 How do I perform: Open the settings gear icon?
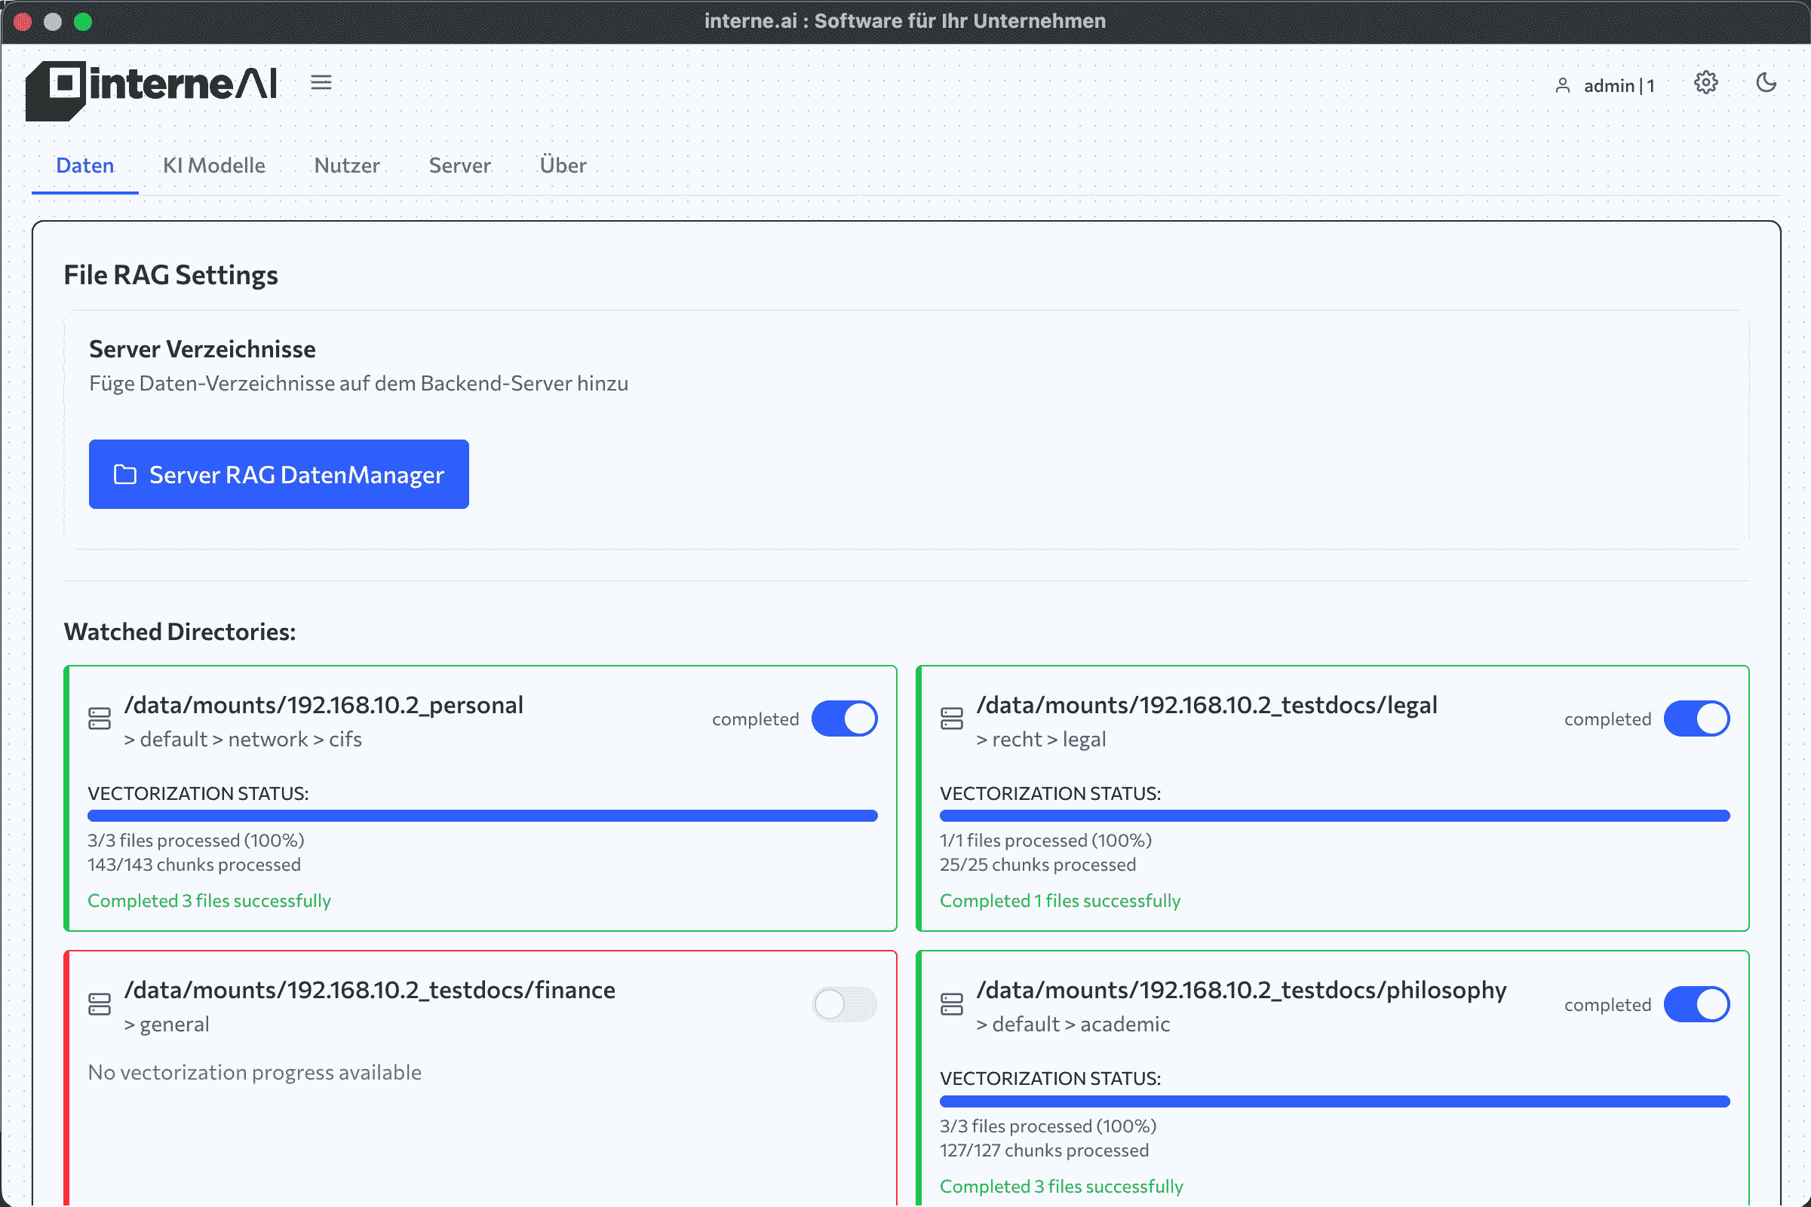1705,82
